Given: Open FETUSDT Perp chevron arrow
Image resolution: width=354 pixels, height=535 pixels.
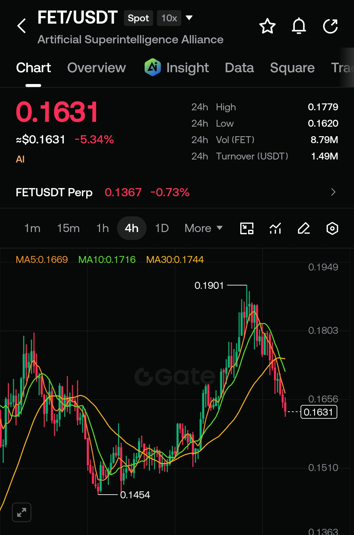Looking at the screenshot, I should (x=333, y=192).
